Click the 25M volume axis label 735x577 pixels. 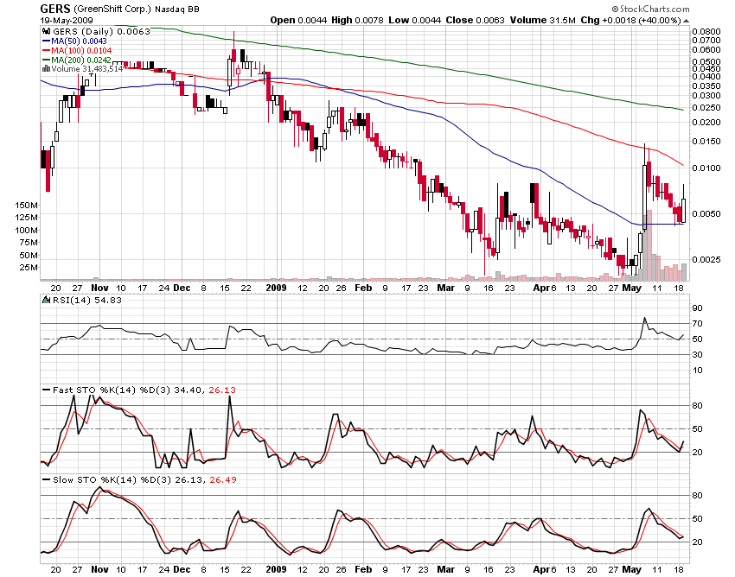tap(29, 268)
